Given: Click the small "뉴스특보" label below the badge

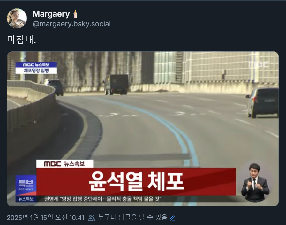Looking at the screenshot, I should [26, 199].
